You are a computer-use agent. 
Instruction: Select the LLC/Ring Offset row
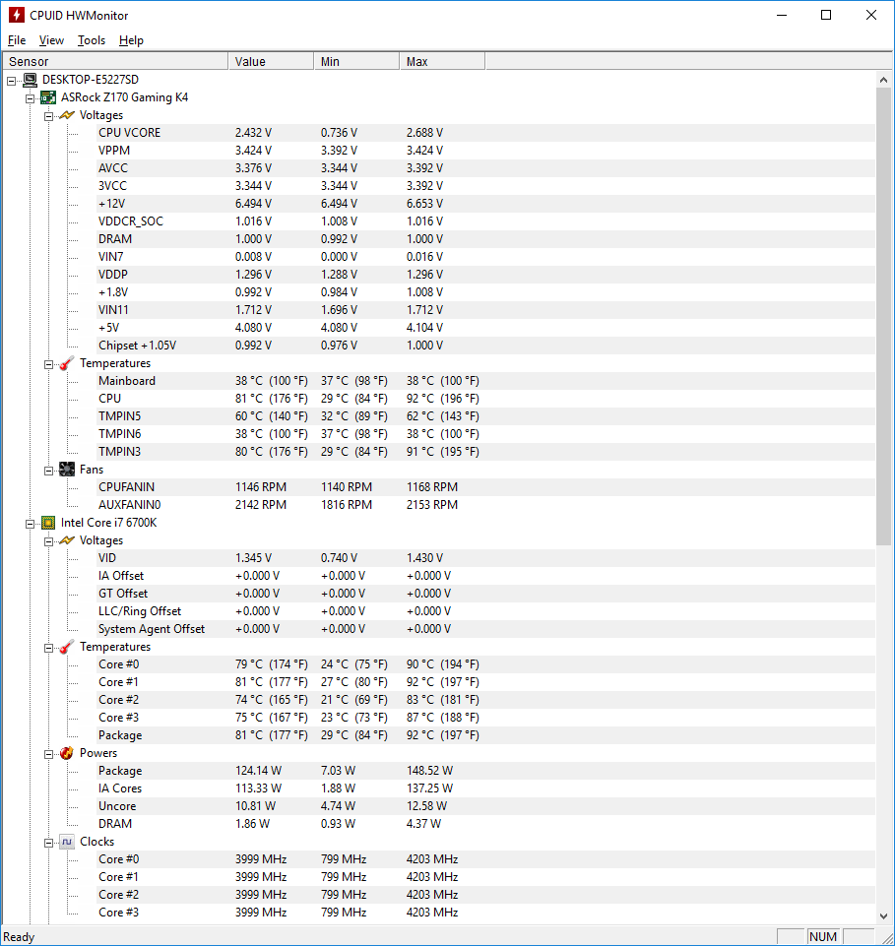[485, 611]
